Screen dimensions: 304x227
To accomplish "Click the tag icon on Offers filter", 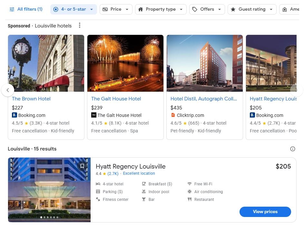I will pyautogui.click(x=195, y=9).
